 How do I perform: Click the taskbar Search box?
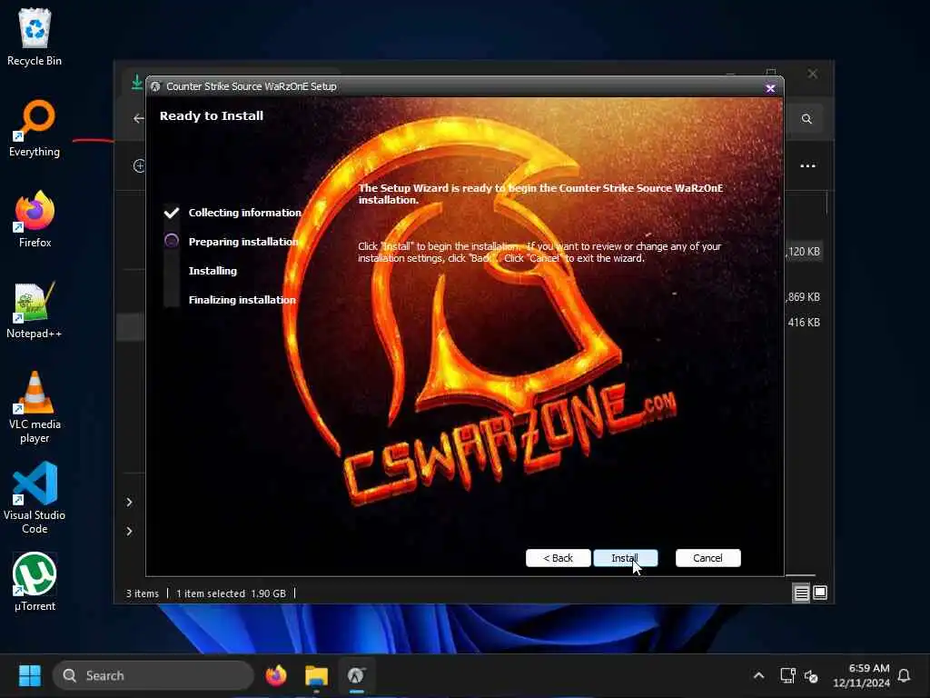click(153, 675)
